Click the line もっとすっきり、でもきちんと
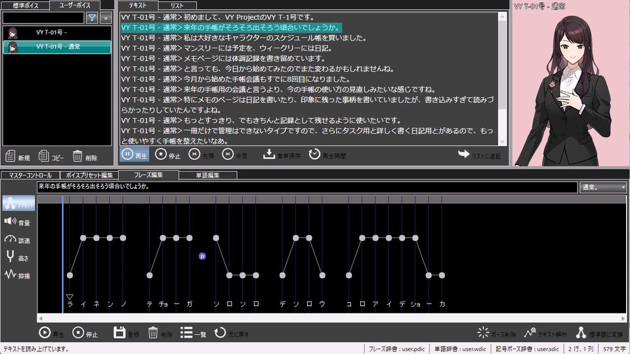 pyautogui.click(x=261, y=121)
